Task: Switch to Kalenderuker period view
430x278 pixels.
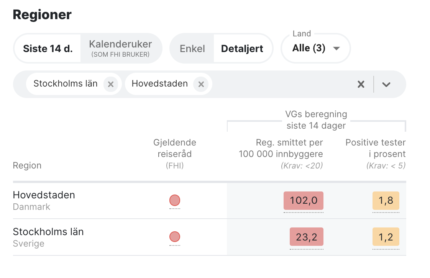Action: click(120, 49)
